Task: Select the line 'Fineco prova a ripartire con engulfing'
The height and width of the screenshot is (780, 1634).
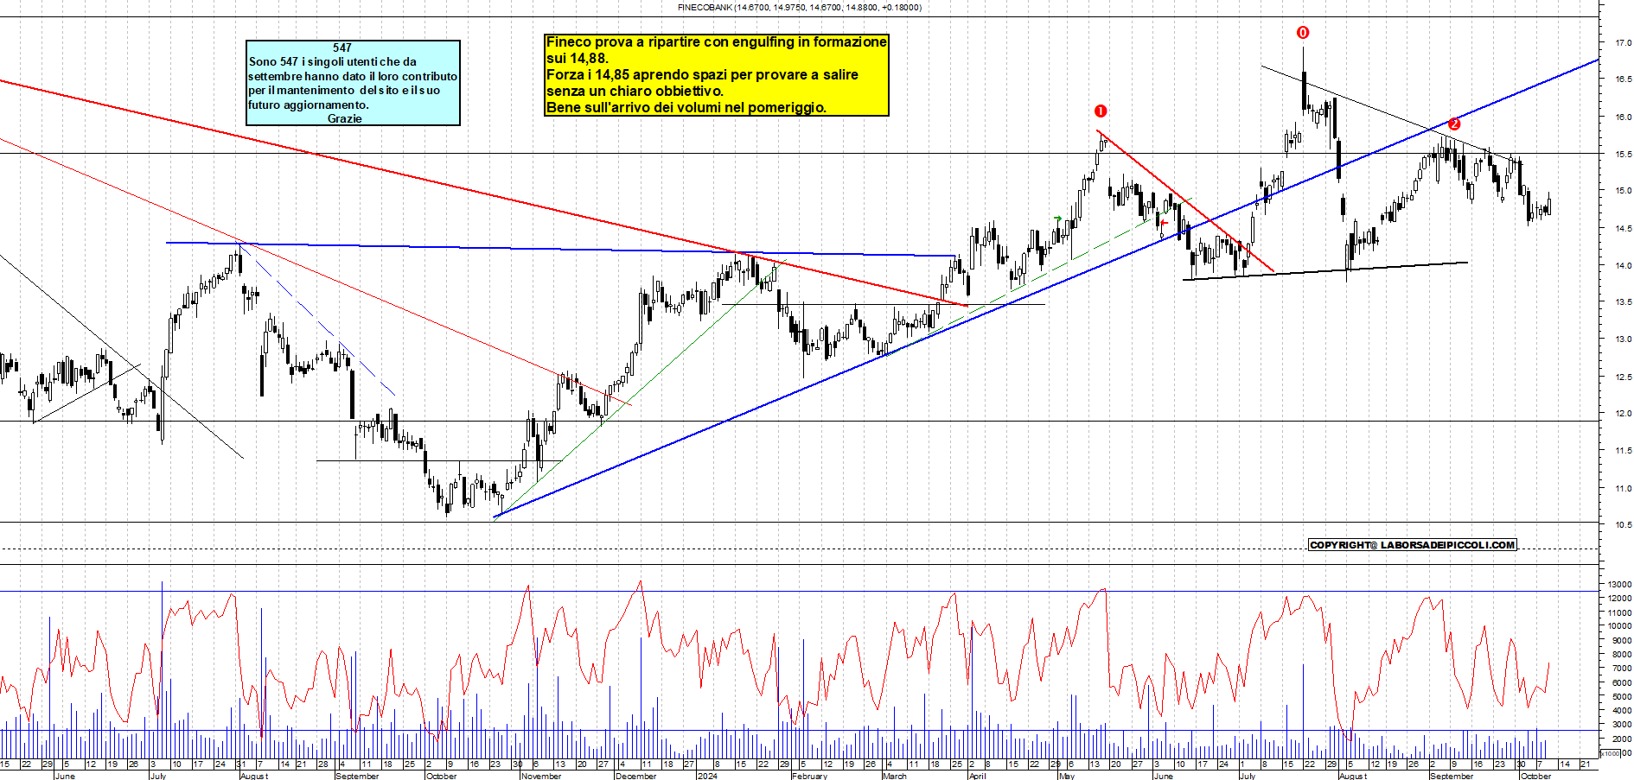Action: coord(717,41)
